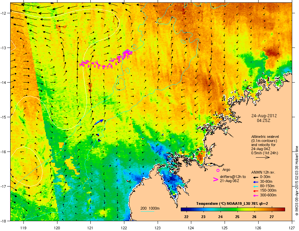Click the longitude axis label '121'
Viewport: 299px width, 231px height.
click(x=90, y=228)
